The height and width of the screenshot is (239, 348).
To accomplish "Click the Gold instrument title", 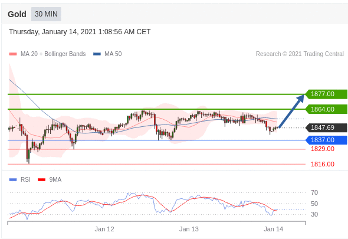I will (x=17, y=14).
